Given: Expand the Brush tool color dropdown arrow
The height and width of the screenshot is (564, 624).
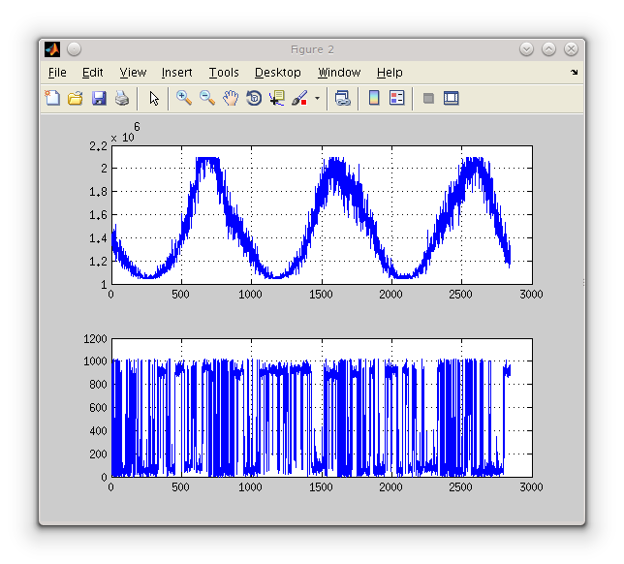Looking at the screenshot, I should pyautogui.click(x=317, y=99).
